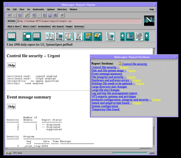
Task: Click the DAY calendar icon
Action: coord(139,37)
